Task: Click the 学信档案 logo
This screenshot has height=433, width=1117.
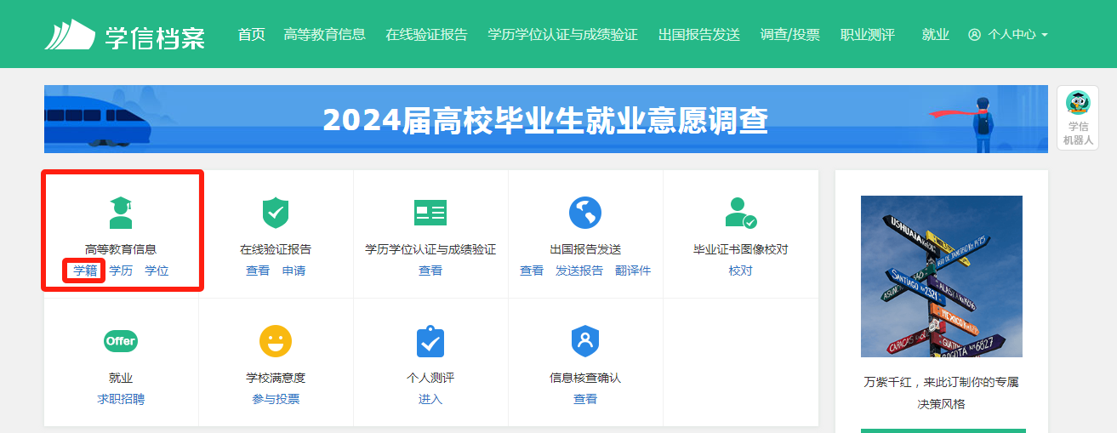Action: [x=126, y=35]
